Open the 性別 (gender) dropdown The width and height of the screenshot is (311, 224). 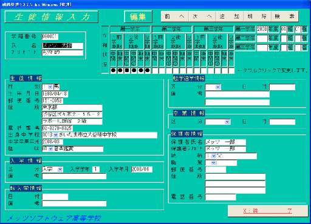(x=50, y=87)
